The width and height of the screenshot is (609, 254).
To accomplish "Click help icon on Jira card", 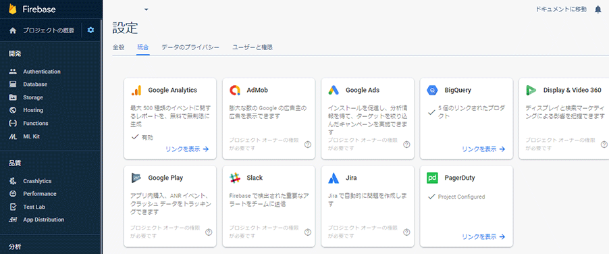I will click(406, 232).
